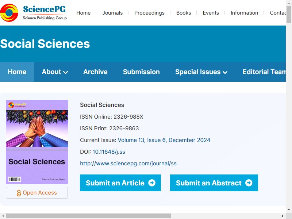Go to the Submission tab
The width and height of the screenshot is (292, 219).
point(141,72)
